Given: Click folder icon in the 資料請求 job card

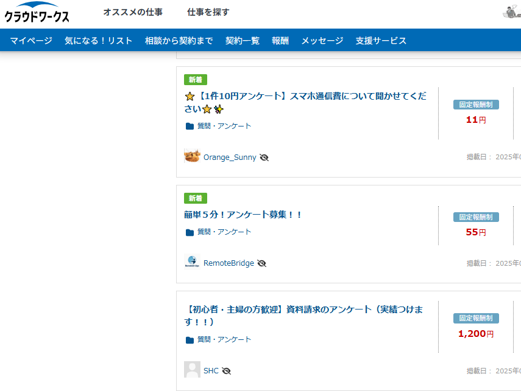Looking at the screenshot, I should [190, 339].
